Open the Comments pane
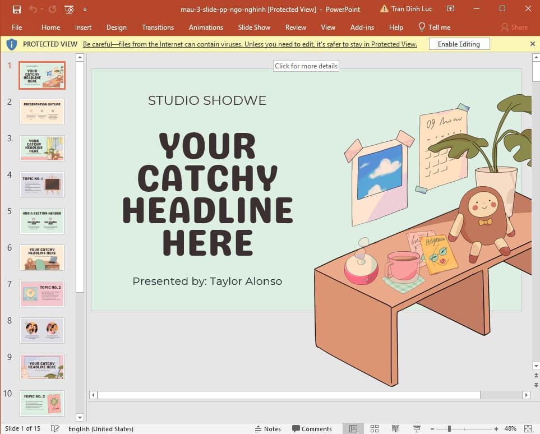 [312, 428]
